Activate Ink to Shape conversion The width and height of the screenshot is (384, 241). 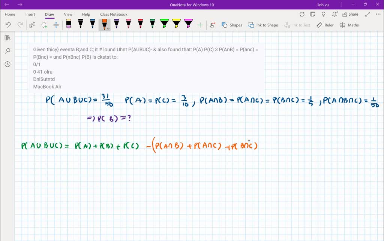click(x=263, y=25)
